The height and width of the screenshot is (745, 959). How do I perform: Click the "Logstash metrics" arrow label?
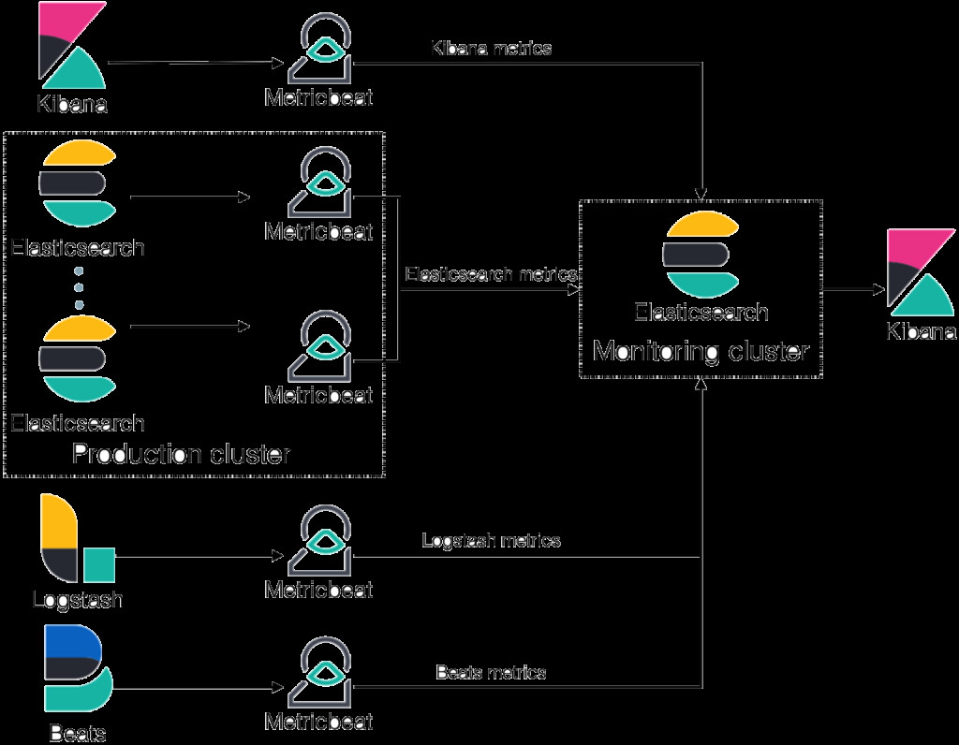click(x=491, y=541)
